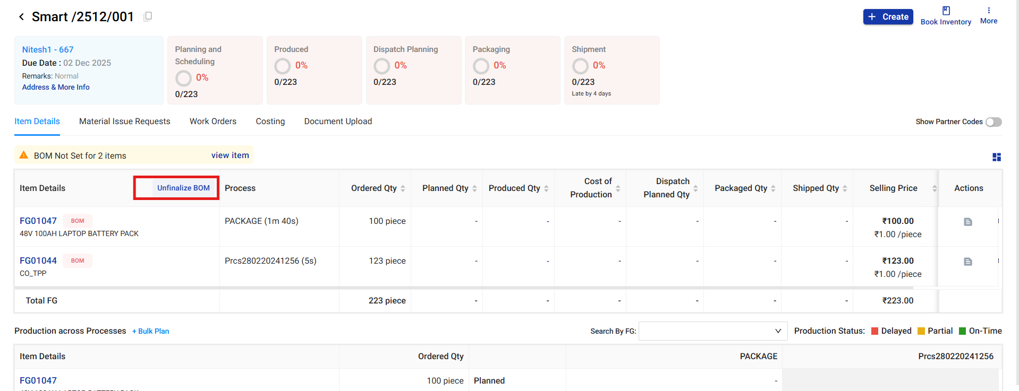Sort by Shipped Qty column
This screenshot has height=391, width=1019.
pyautogui.click(x=845, y=188)
